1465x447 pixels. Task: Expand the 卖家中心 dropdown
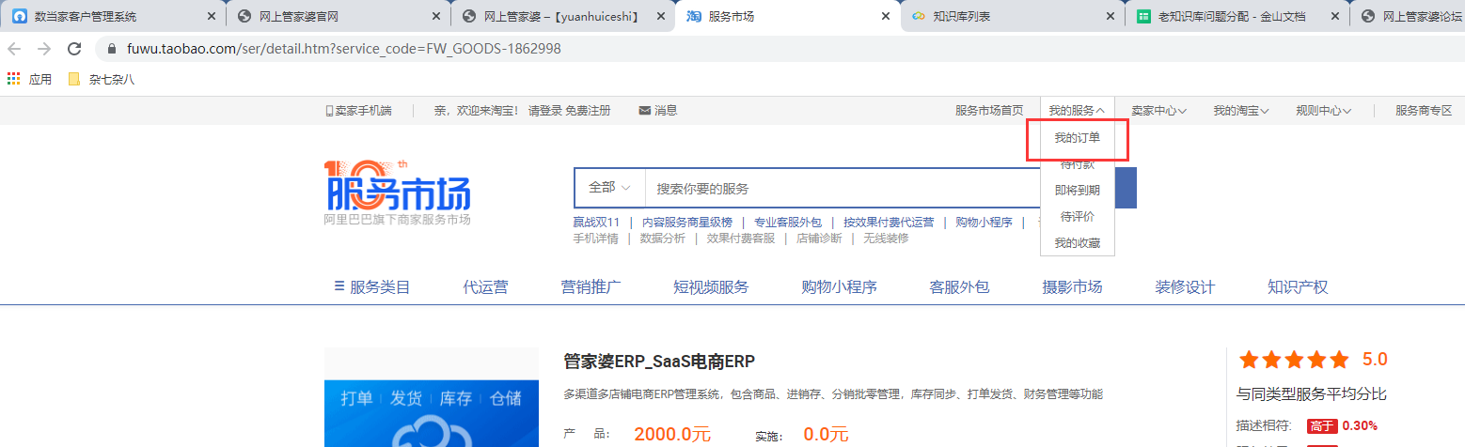pos(1158,111)
